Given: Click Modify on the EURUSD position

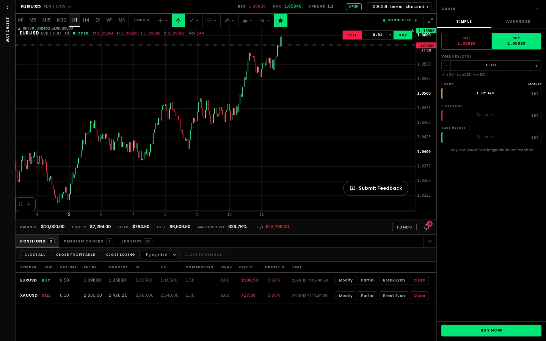Looking at the screenshot, I should pyautogui.click(x=346, y=280).
